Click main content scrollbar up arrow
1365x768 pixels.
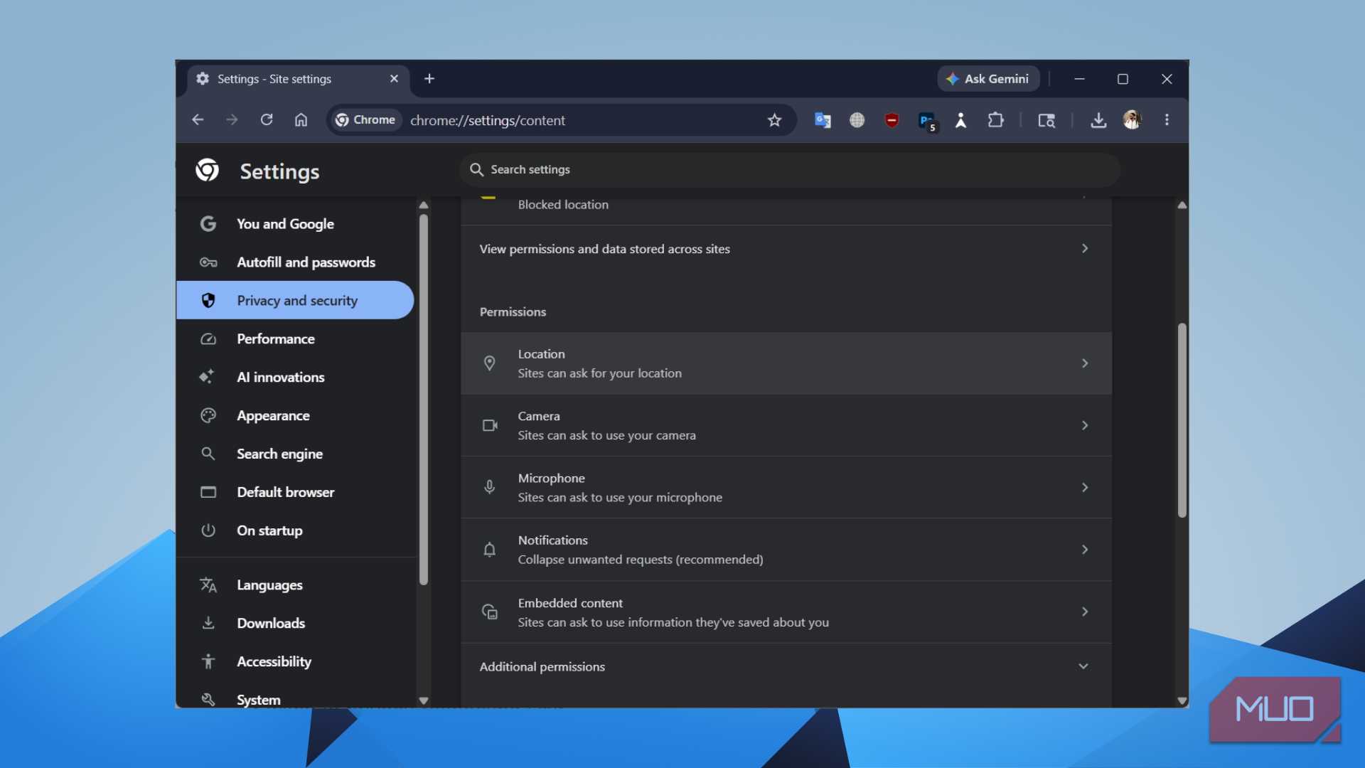click(1182, 206)
